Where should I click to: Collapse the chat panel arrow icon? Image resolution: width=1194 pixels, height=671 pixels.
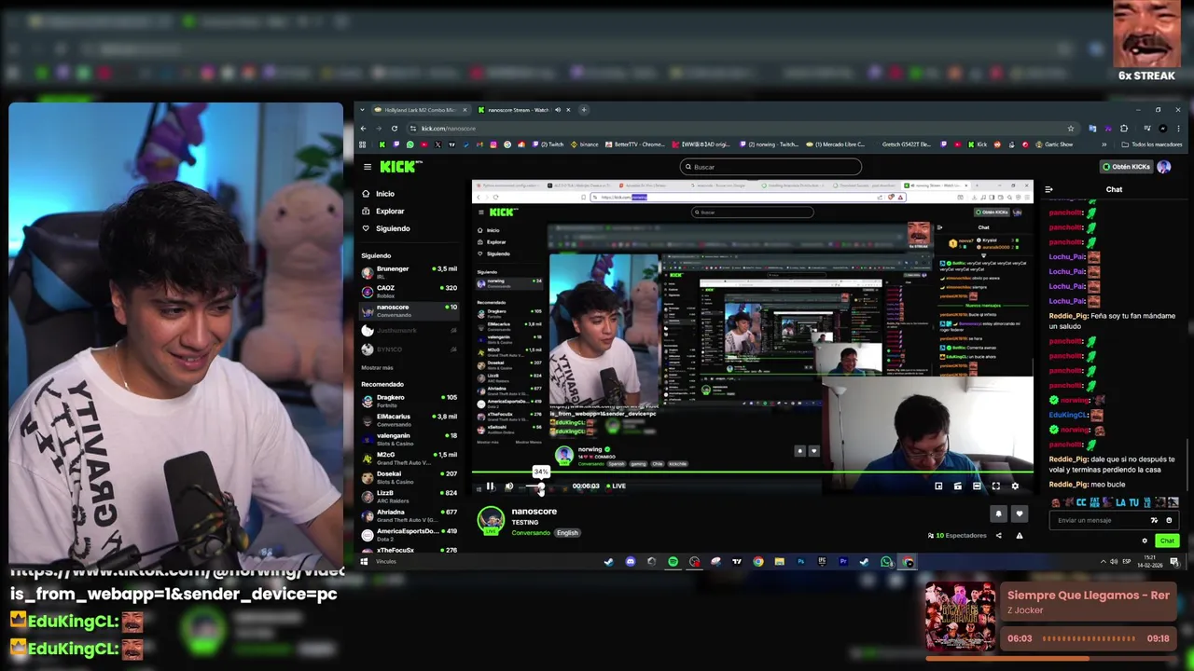[x=1048, y=189]
